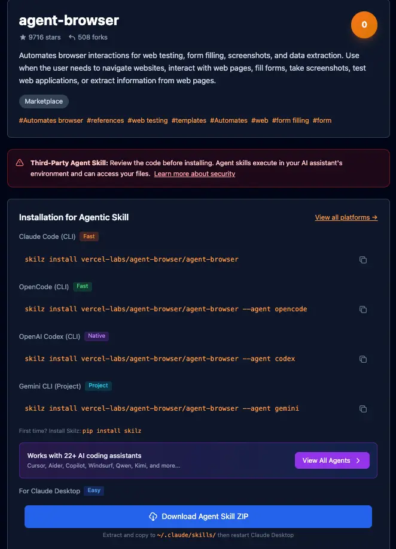The width and height of the screenshot is (396, 549).
Task: Click the star icon beside 9716 stars
Action: pyautogui.click(x=23, y=37)
